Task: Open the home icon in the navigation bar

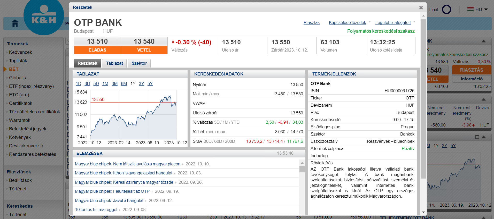Action: 15,23
